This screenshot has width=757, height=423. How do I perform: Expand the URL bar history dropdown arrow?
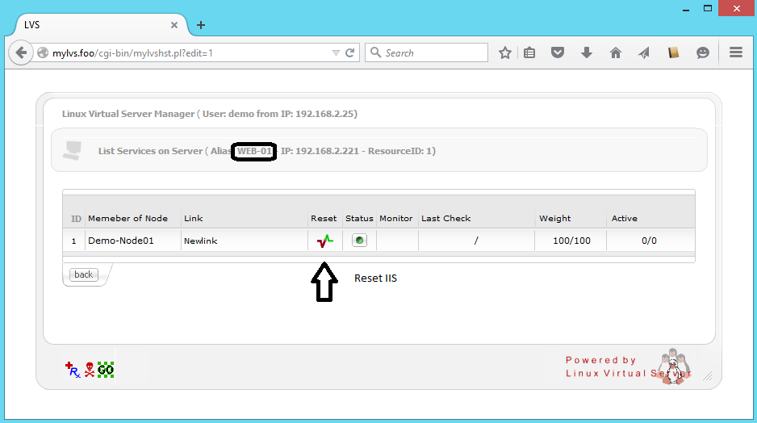click(x=336, y=52)
